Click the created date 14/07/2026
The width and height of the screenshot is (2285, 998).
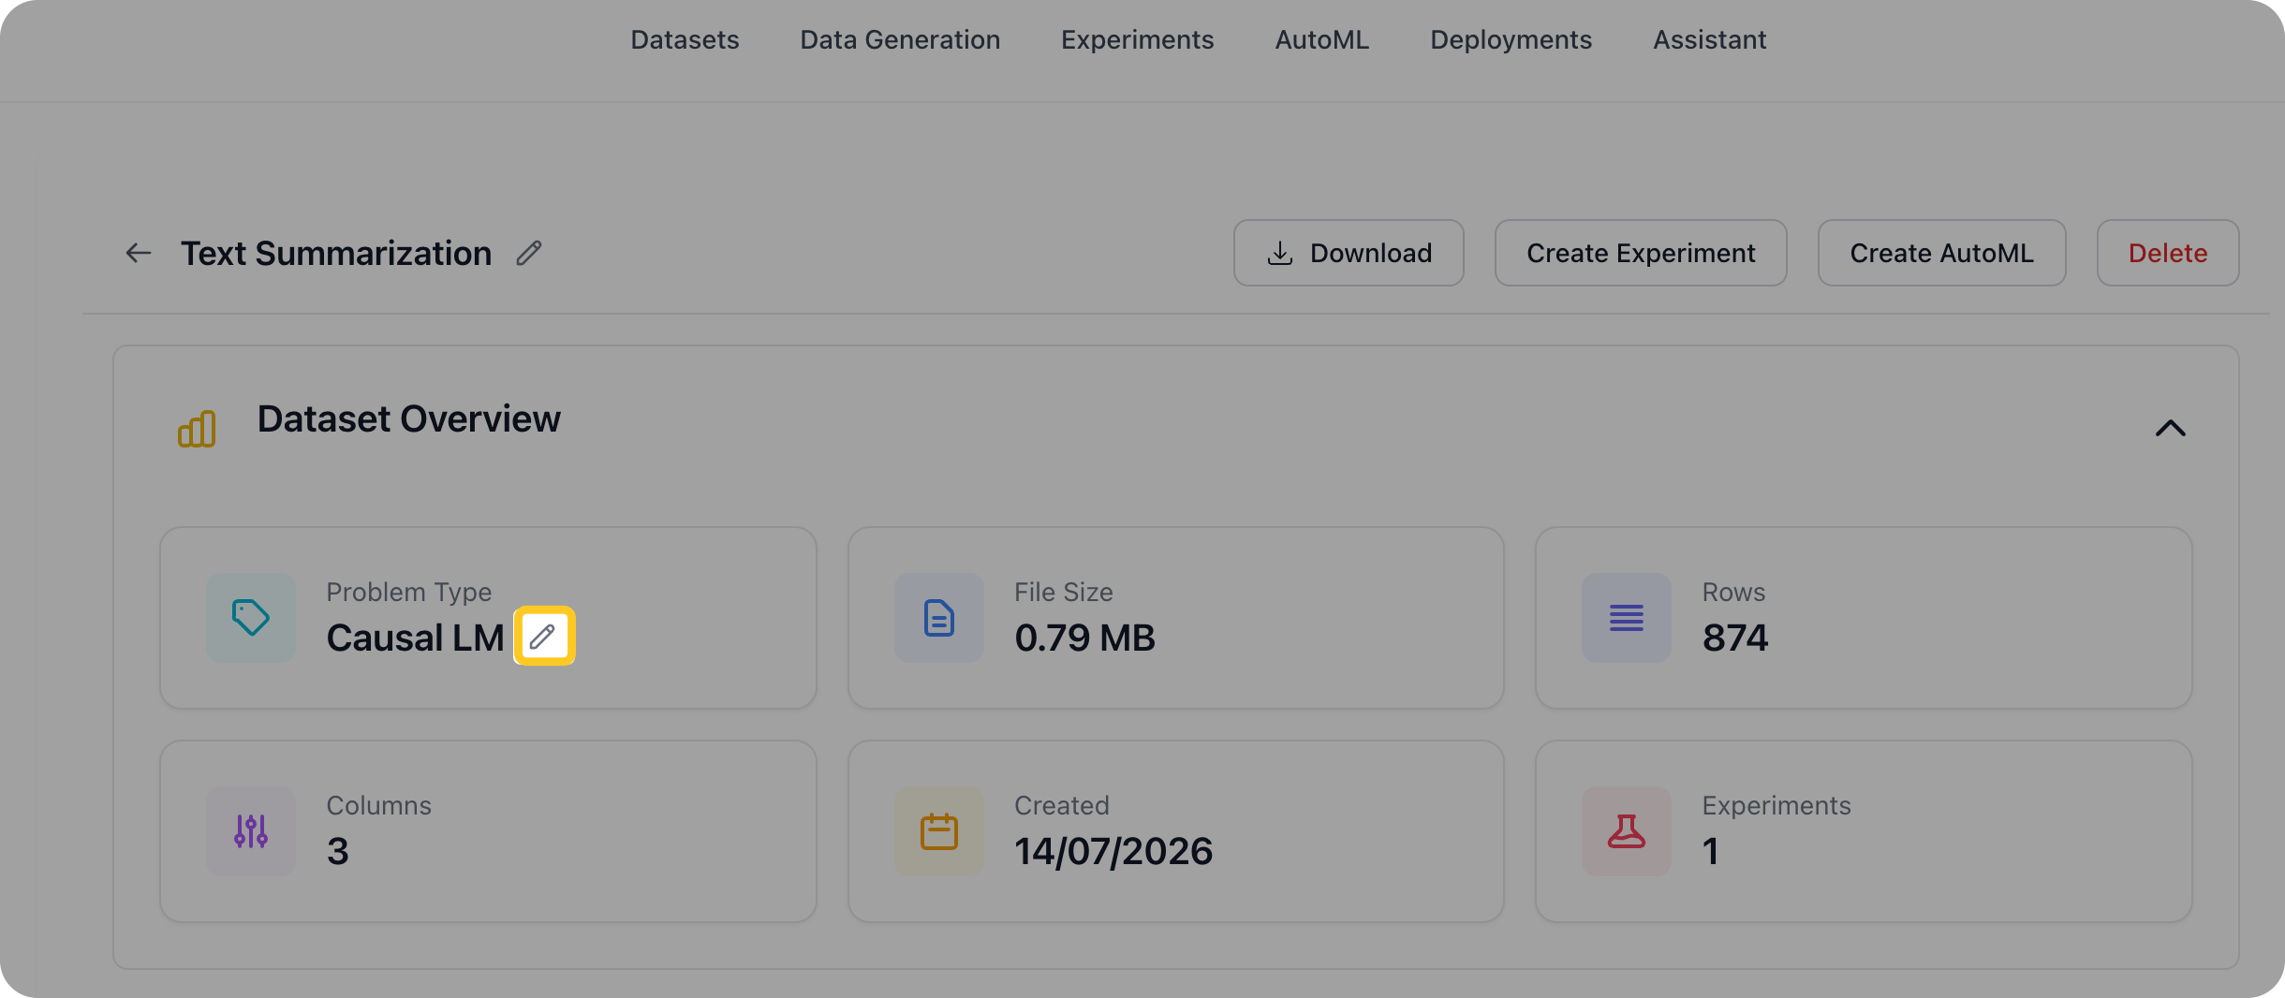click(x=1113, y=851)
